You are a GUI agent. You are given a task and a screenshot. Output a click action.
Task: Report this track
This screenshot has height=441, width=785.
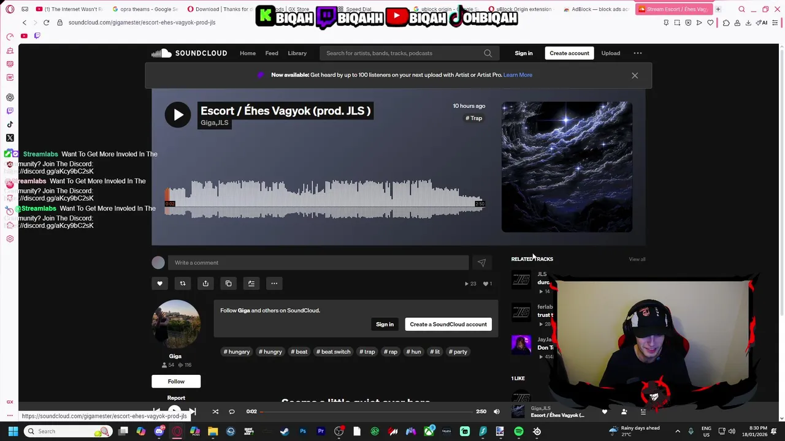(176, 398)
